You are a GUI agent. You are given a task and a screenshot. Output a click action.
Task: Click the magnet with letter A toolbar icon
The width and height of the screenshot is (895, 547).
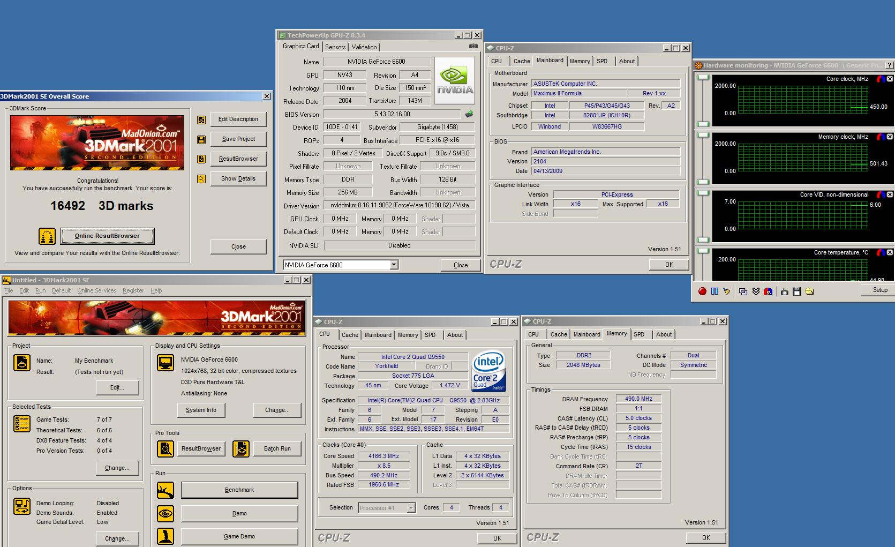(x=768, y=291)
